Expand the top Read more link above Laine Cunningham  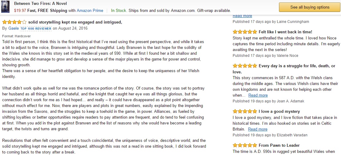[242, 16]
